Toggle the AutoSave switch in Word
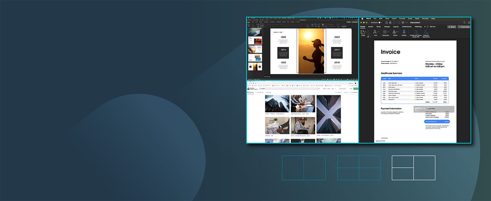The height and width of the screenshot is (201, 491). pyautogui.click(x=380, y=22)
